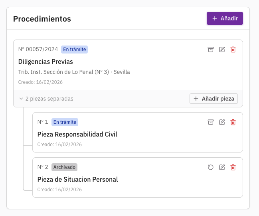The height and width of the screenshot is (216, 259).
Task: Open Pieza de Situacion Personal title
Action: (x=77, y=179)
